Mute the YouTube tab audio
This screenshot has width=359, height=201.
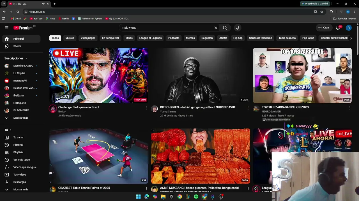click(x=43, y=4)
